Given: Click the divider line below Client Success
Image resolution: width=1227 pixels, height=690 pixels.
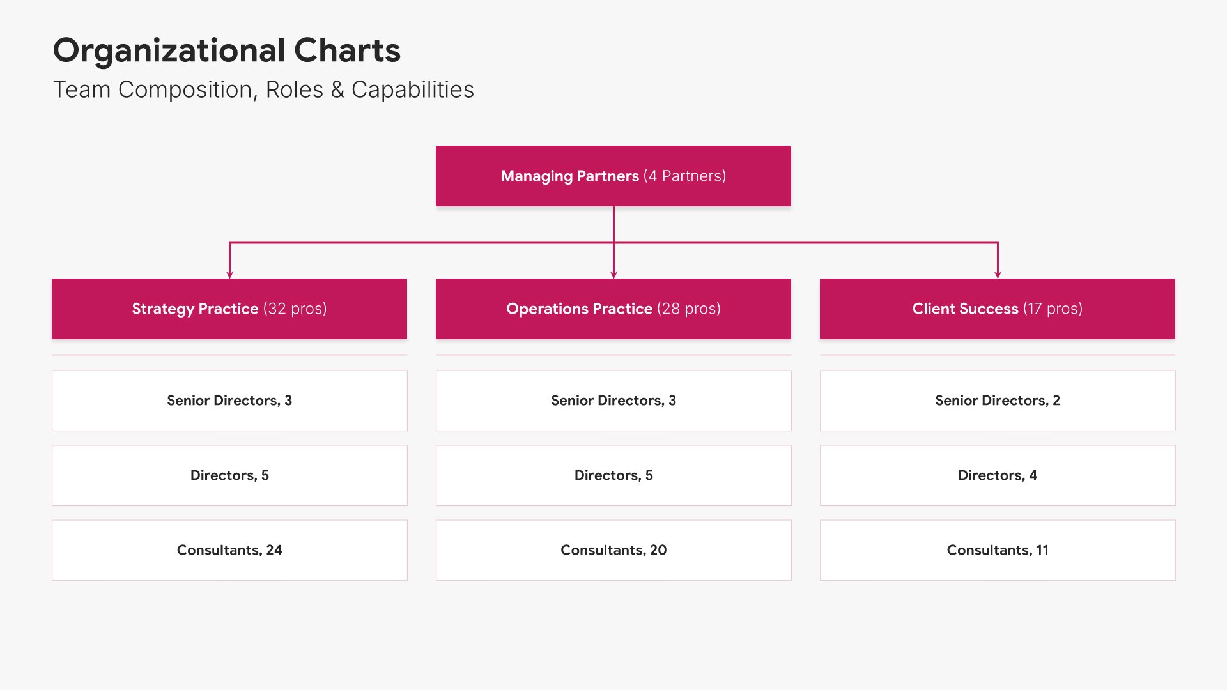Looking at the screenshot, I should coord(997,355).
